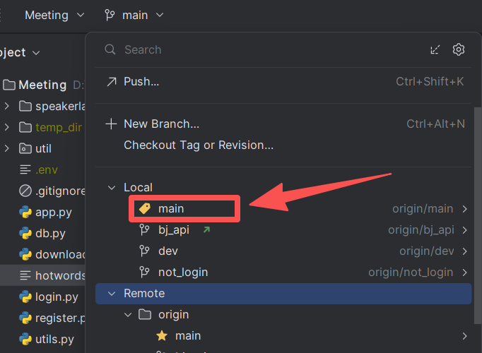Image resolution: width=482 pixels, height=353 pixels.
Task: Open the Meeting project dropdown
Action: [54, 15]
